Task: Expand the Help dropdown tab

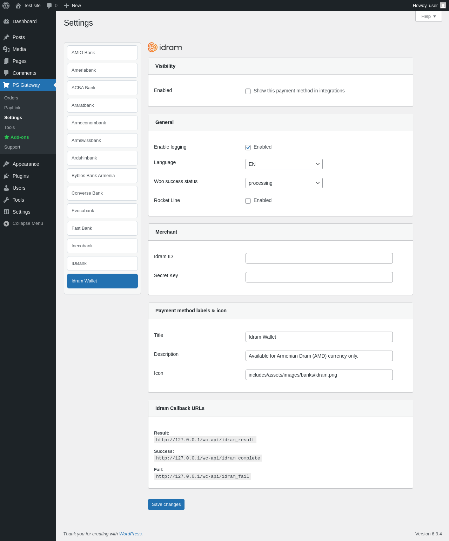Action: click(429, 17)
